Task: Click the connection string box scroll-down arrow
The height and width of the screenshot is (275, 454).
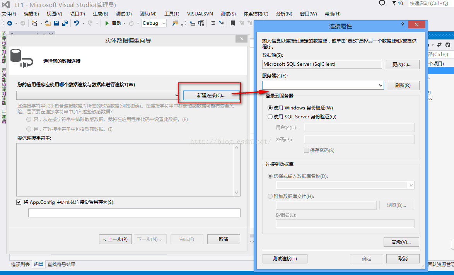Action: pyautogui.click(x=237, y=193)
